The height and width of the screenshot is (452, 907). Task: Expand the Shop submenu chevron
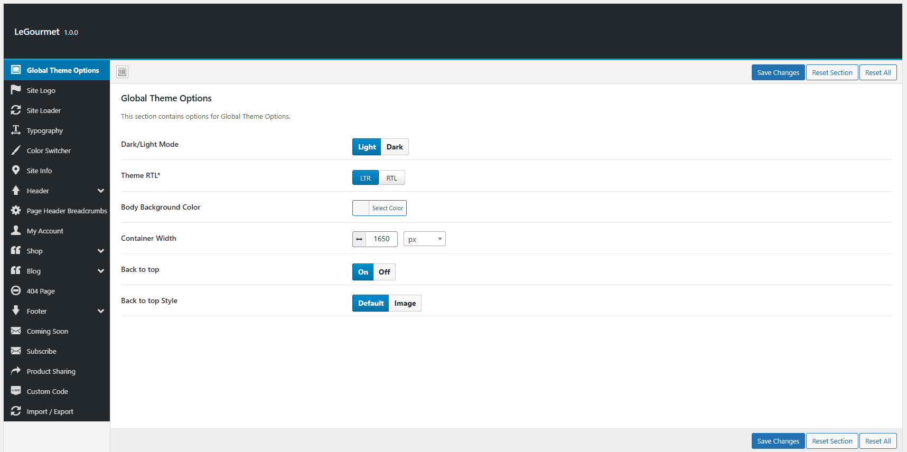tap(101, 251)
